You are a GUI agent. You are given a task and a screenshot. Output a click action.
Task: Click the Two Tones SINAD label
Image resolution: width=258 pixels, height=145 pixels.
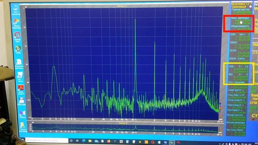pyautogui.click(x=235, y=130)
